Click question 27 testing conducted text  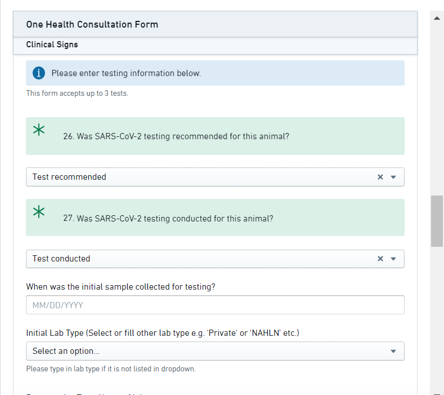click(168, 218)
